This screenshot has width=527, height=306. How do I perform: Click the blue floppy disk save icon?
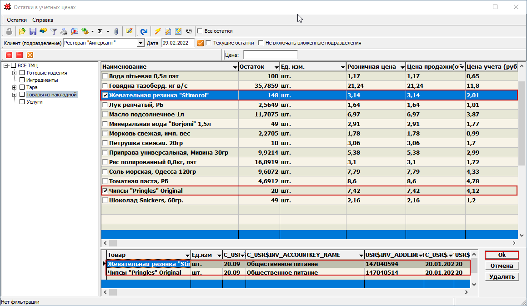point(33,31)
